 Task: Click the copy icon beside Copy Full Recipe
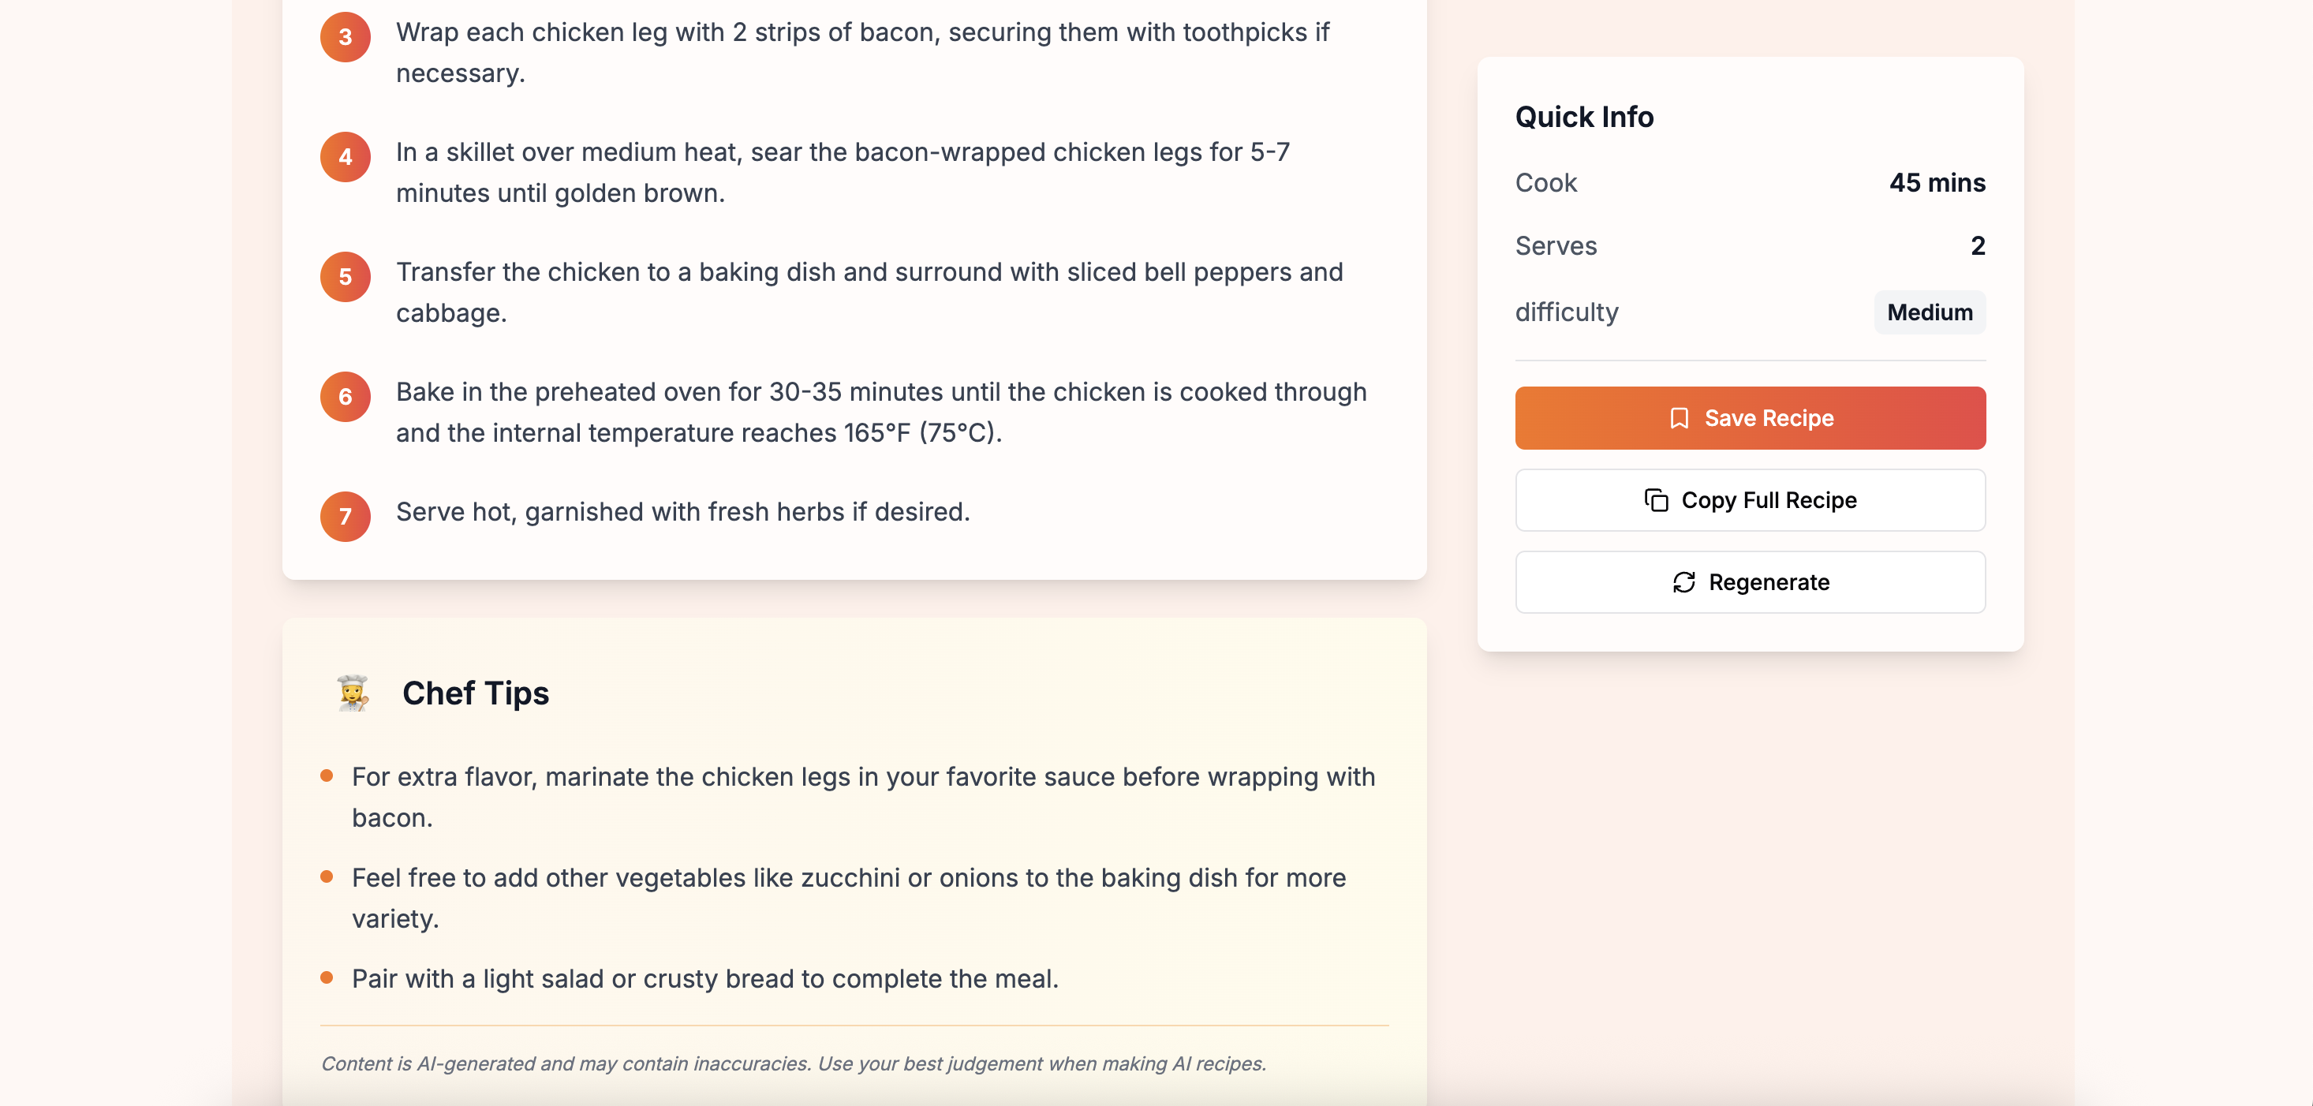pyautogui.click(x=1656, y=500)
